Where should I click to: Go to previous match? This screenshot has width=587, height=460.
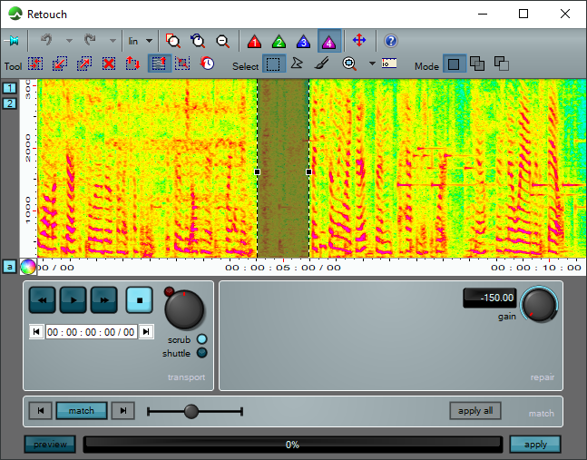click(x=41, y=411)
